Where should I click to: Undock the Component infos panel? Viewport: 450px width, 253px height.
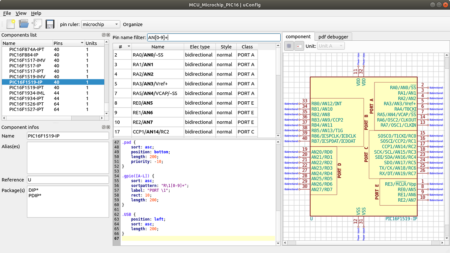(x=103, y=127)
